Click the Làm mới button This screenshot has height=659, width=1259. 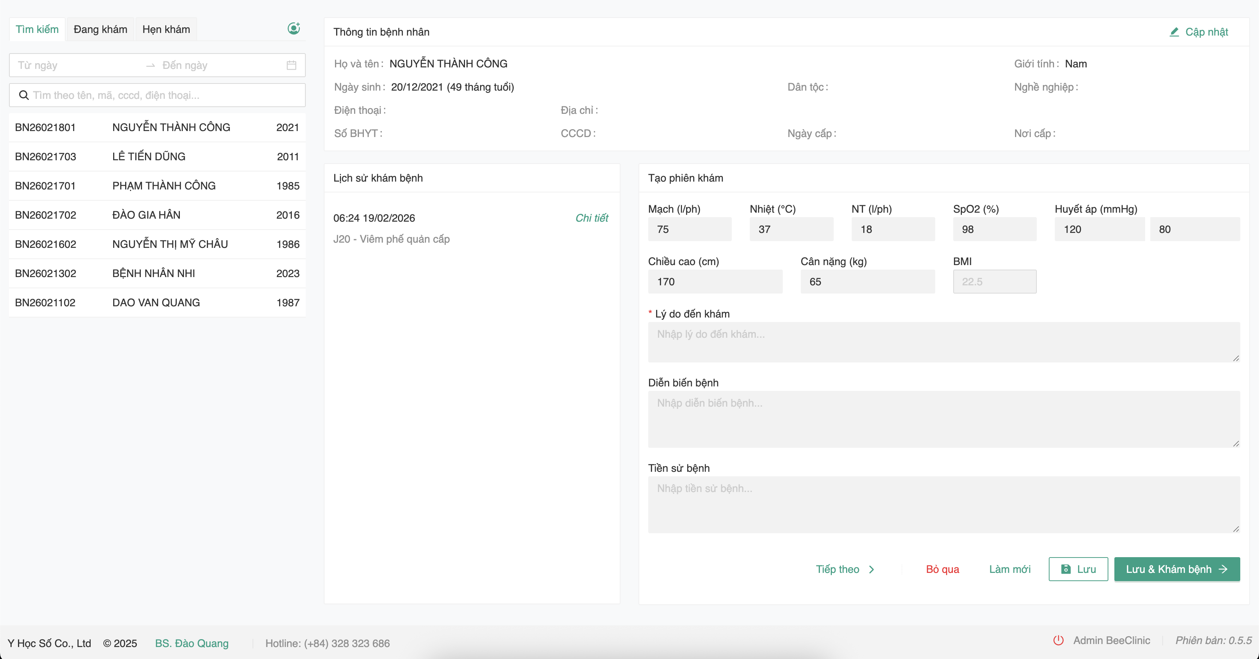(x=1010, y=569)
